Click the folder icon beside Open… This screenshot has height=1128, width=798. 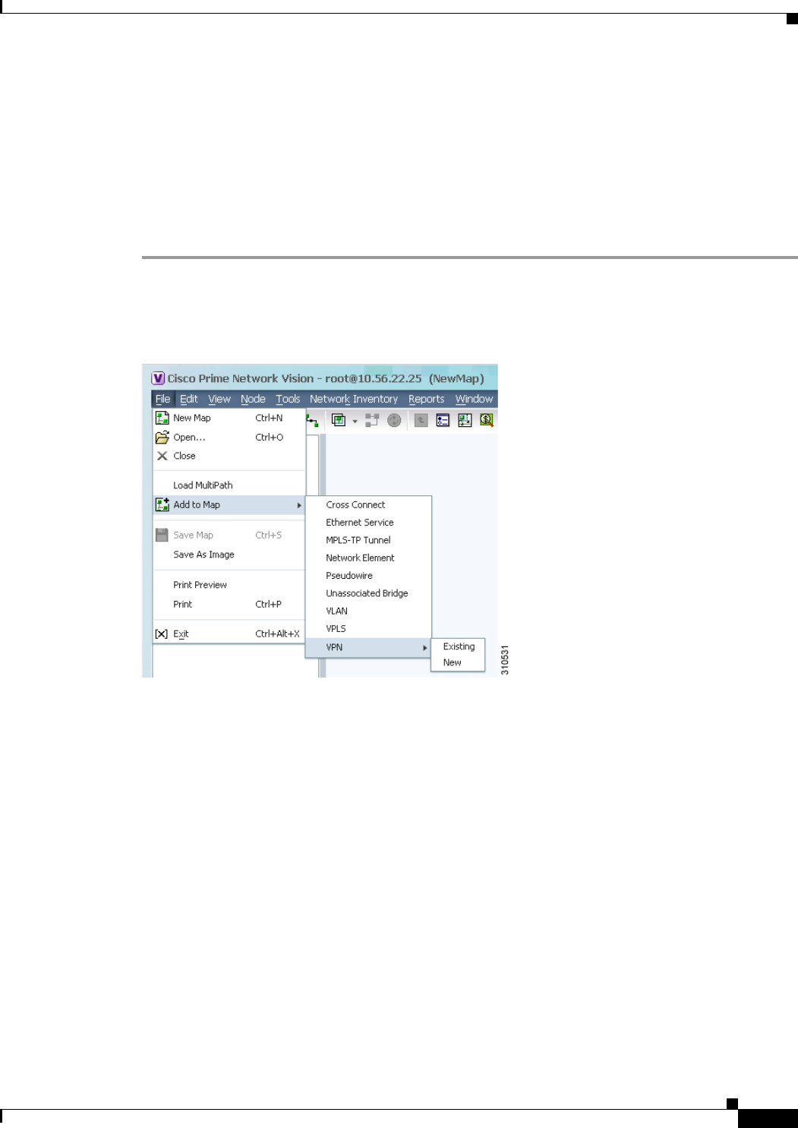tap(162, 438)
